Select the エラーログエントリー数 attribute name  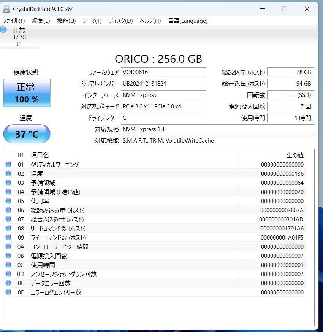click(x=56, y=292)
